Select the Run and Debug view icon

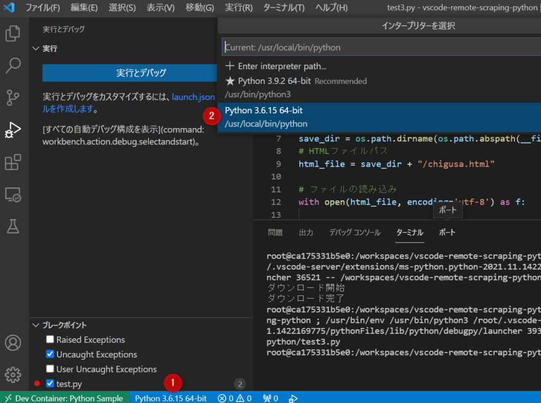pos(13,130)
